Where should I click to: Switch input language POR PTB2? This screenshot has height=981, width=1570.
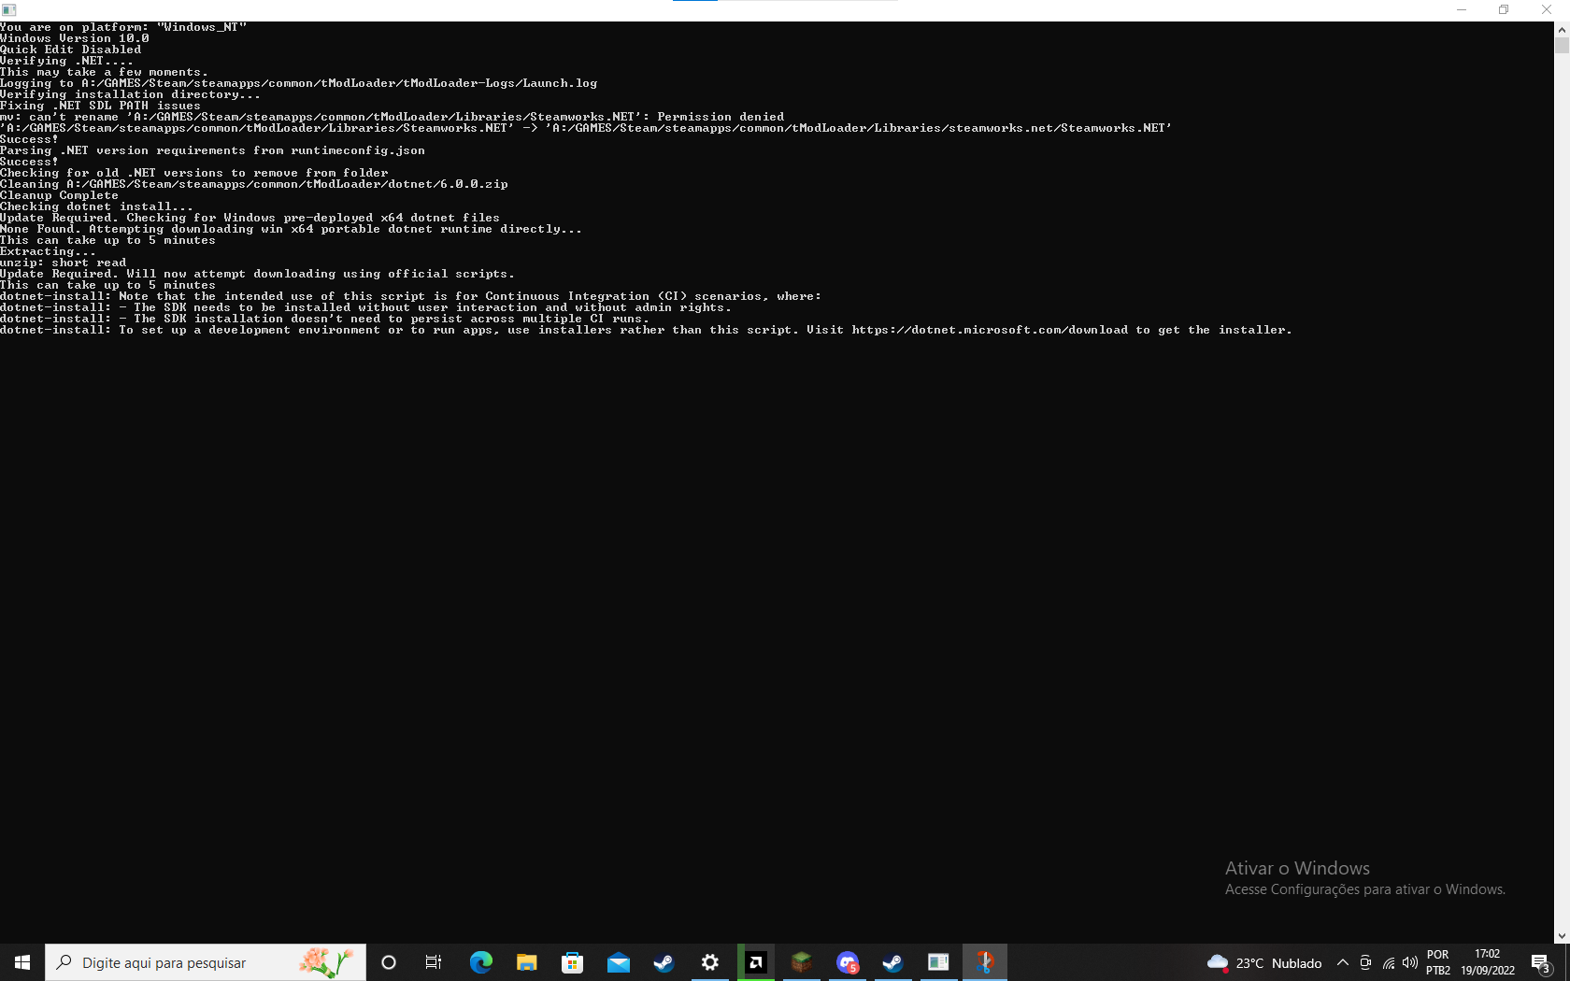(1438, 962)
